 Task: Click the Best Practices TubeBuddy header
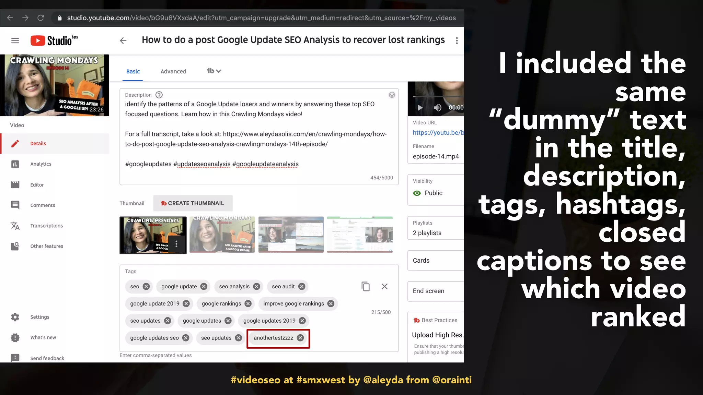[436, 320]
